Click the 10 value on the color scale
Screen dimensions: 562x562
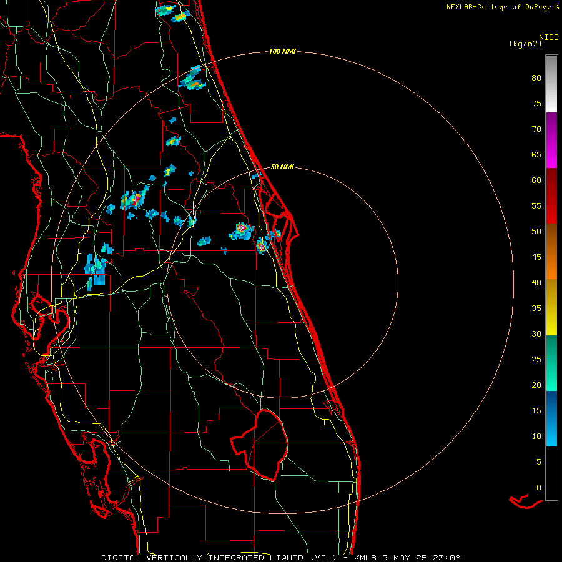[x=536, y=436]
